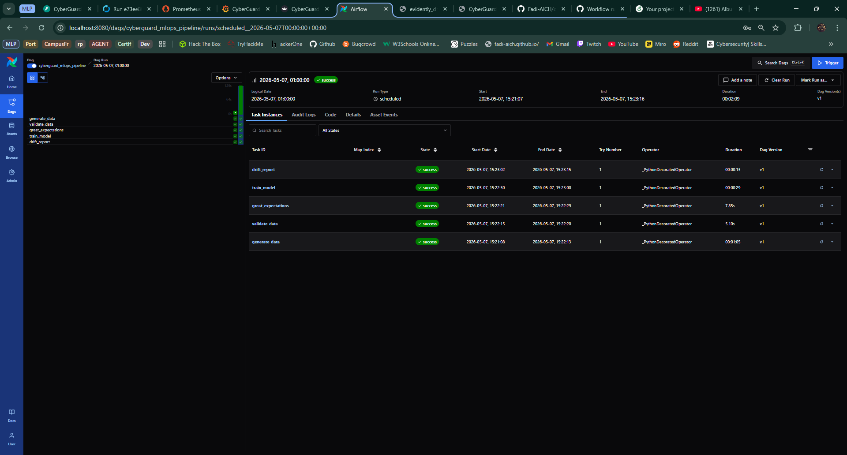847x455 pixels.
Task: Open the Hack The Box bookmark
Action: click(x=200, y=44)
